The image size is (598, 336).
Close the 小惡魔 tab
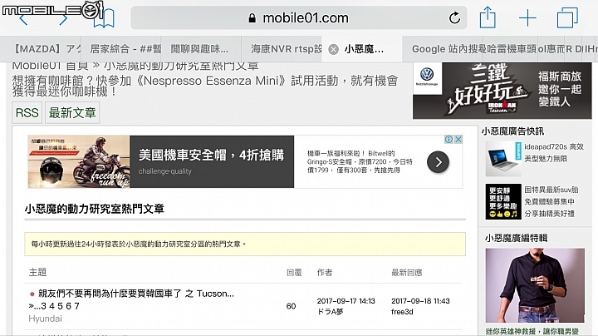(333, 49)
